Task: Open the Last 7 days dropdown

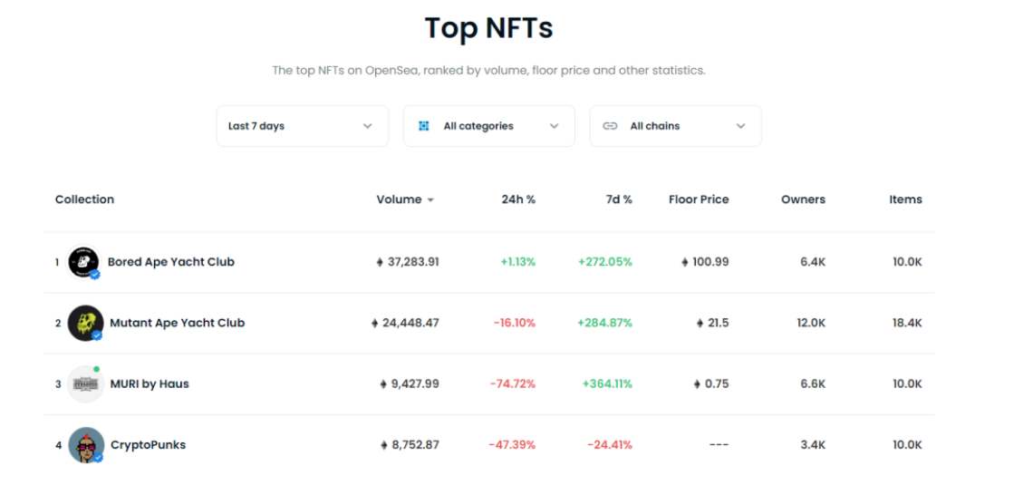Action: coord(302,126)
